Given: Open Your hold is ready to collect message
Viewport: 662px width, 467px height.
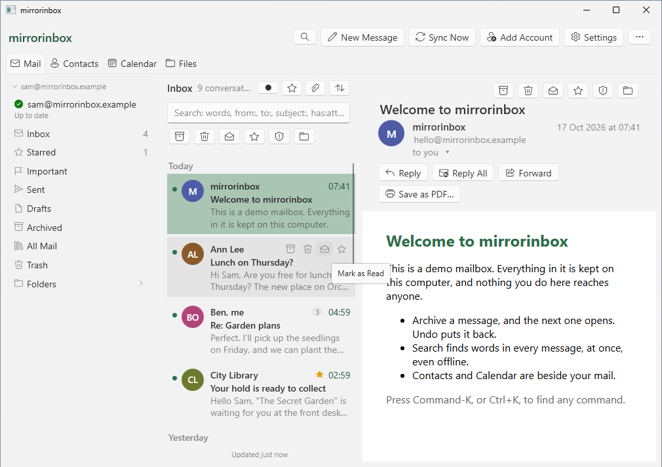Looking at the screenshot, I should [x=261, y=393].
